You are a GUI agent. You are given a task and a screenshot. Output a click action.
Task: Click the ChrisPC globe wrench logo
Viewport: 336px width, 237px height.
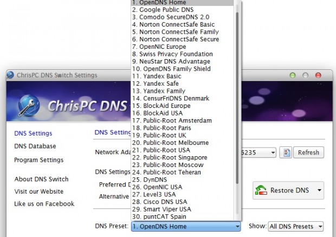point(29,106)
